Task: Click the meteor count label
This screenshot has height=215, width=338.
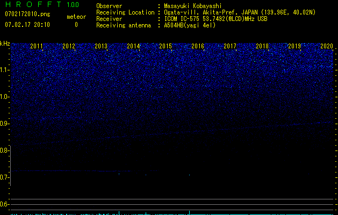Action: pos(76,17)
